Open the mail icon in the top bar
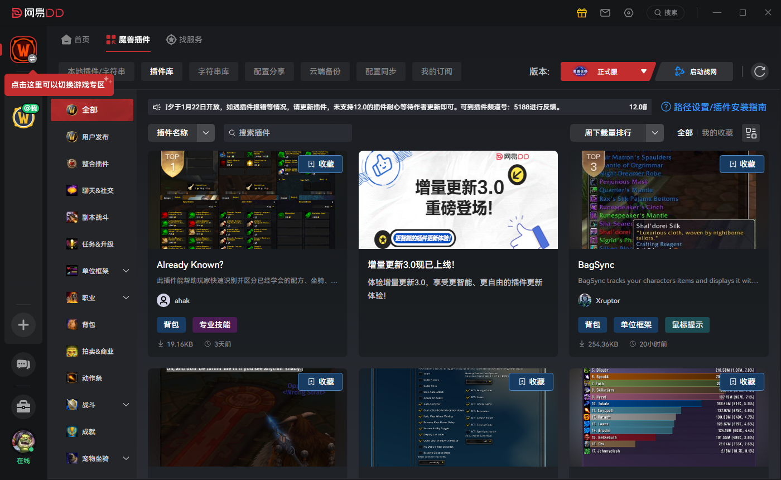Viewport: 781px width, 480px height. click(x=605, y=12)
